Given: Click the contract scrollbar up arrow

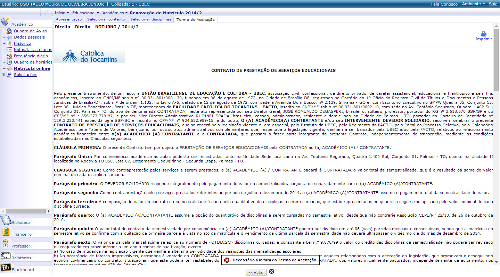Looking at the screenshot, I should (497, 26).
